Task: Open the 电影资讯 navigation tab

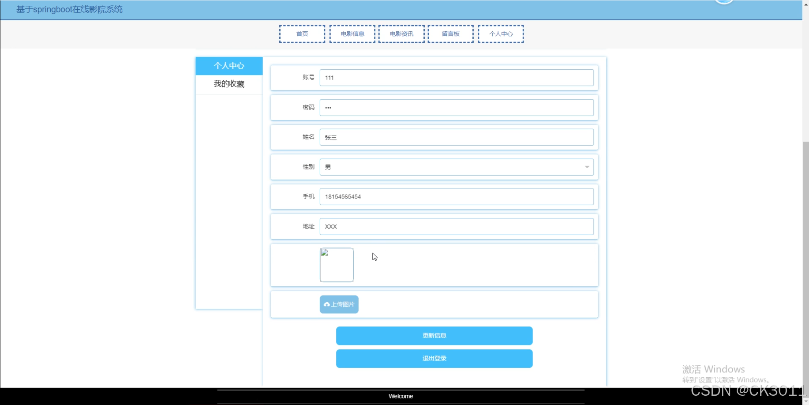Action: coord(401,34)
